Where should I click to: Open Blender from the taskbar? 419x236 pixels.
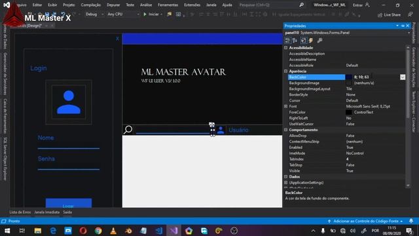point(128,231)
